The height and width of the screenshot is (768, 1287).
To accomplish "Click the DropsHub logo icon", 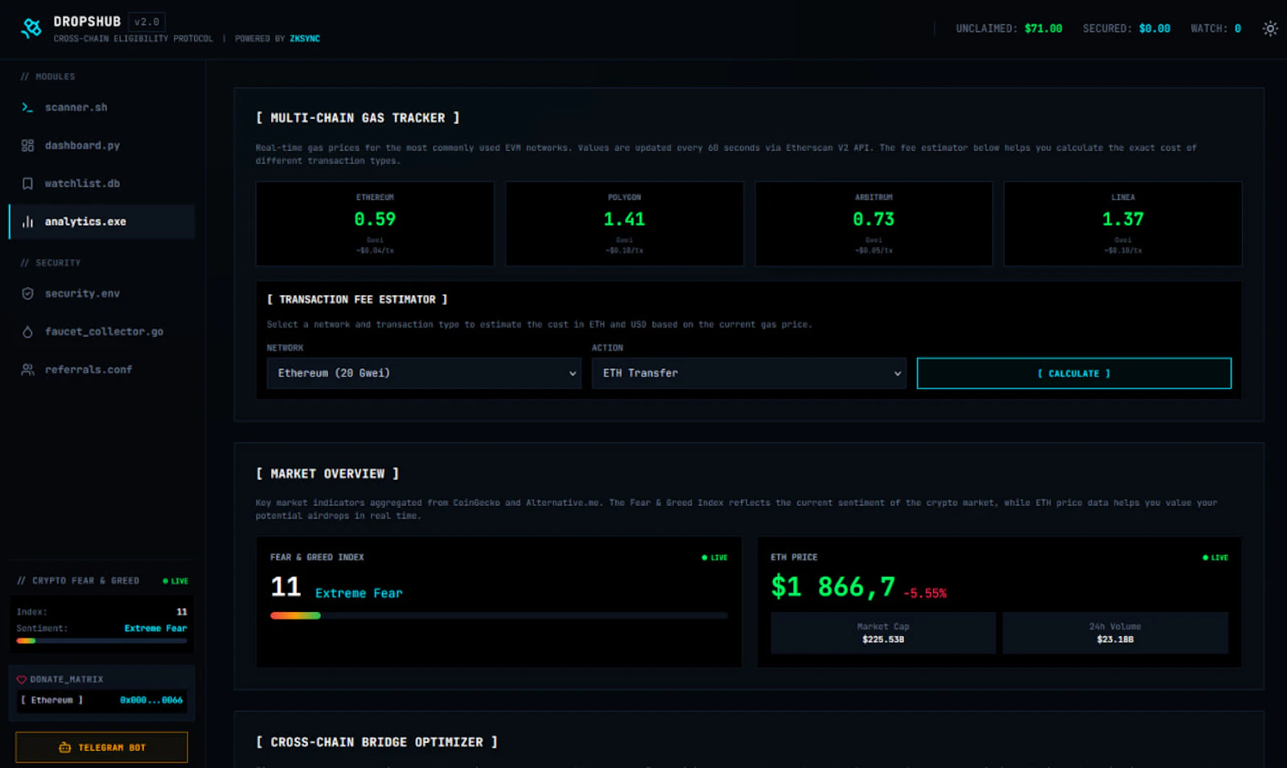I will pyautogui.click(x=31, y=28).
